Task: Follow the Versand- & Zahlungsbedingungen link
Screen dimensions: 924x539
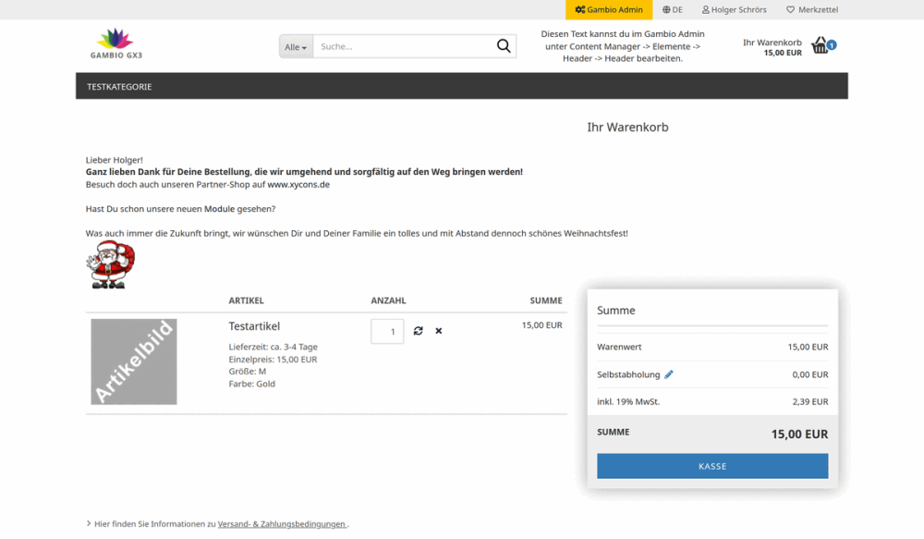Action: 282,523
